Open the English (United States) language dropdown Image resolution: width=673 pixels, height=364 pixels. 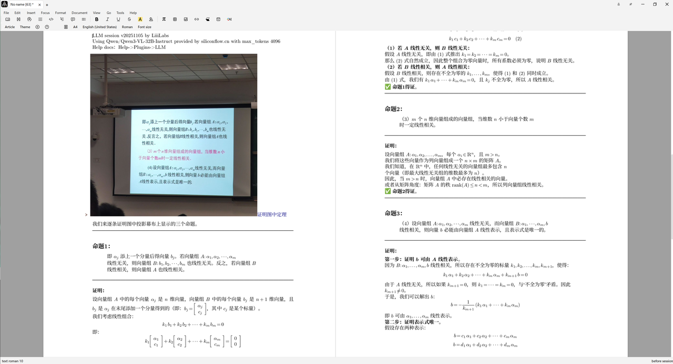click(99, 27)
